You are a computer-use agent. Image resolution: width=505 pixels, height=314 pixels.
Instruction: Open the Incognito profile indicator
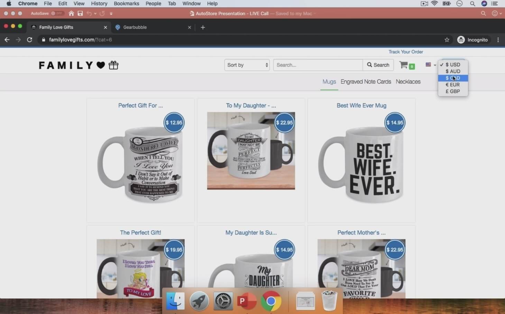point(472,40)
